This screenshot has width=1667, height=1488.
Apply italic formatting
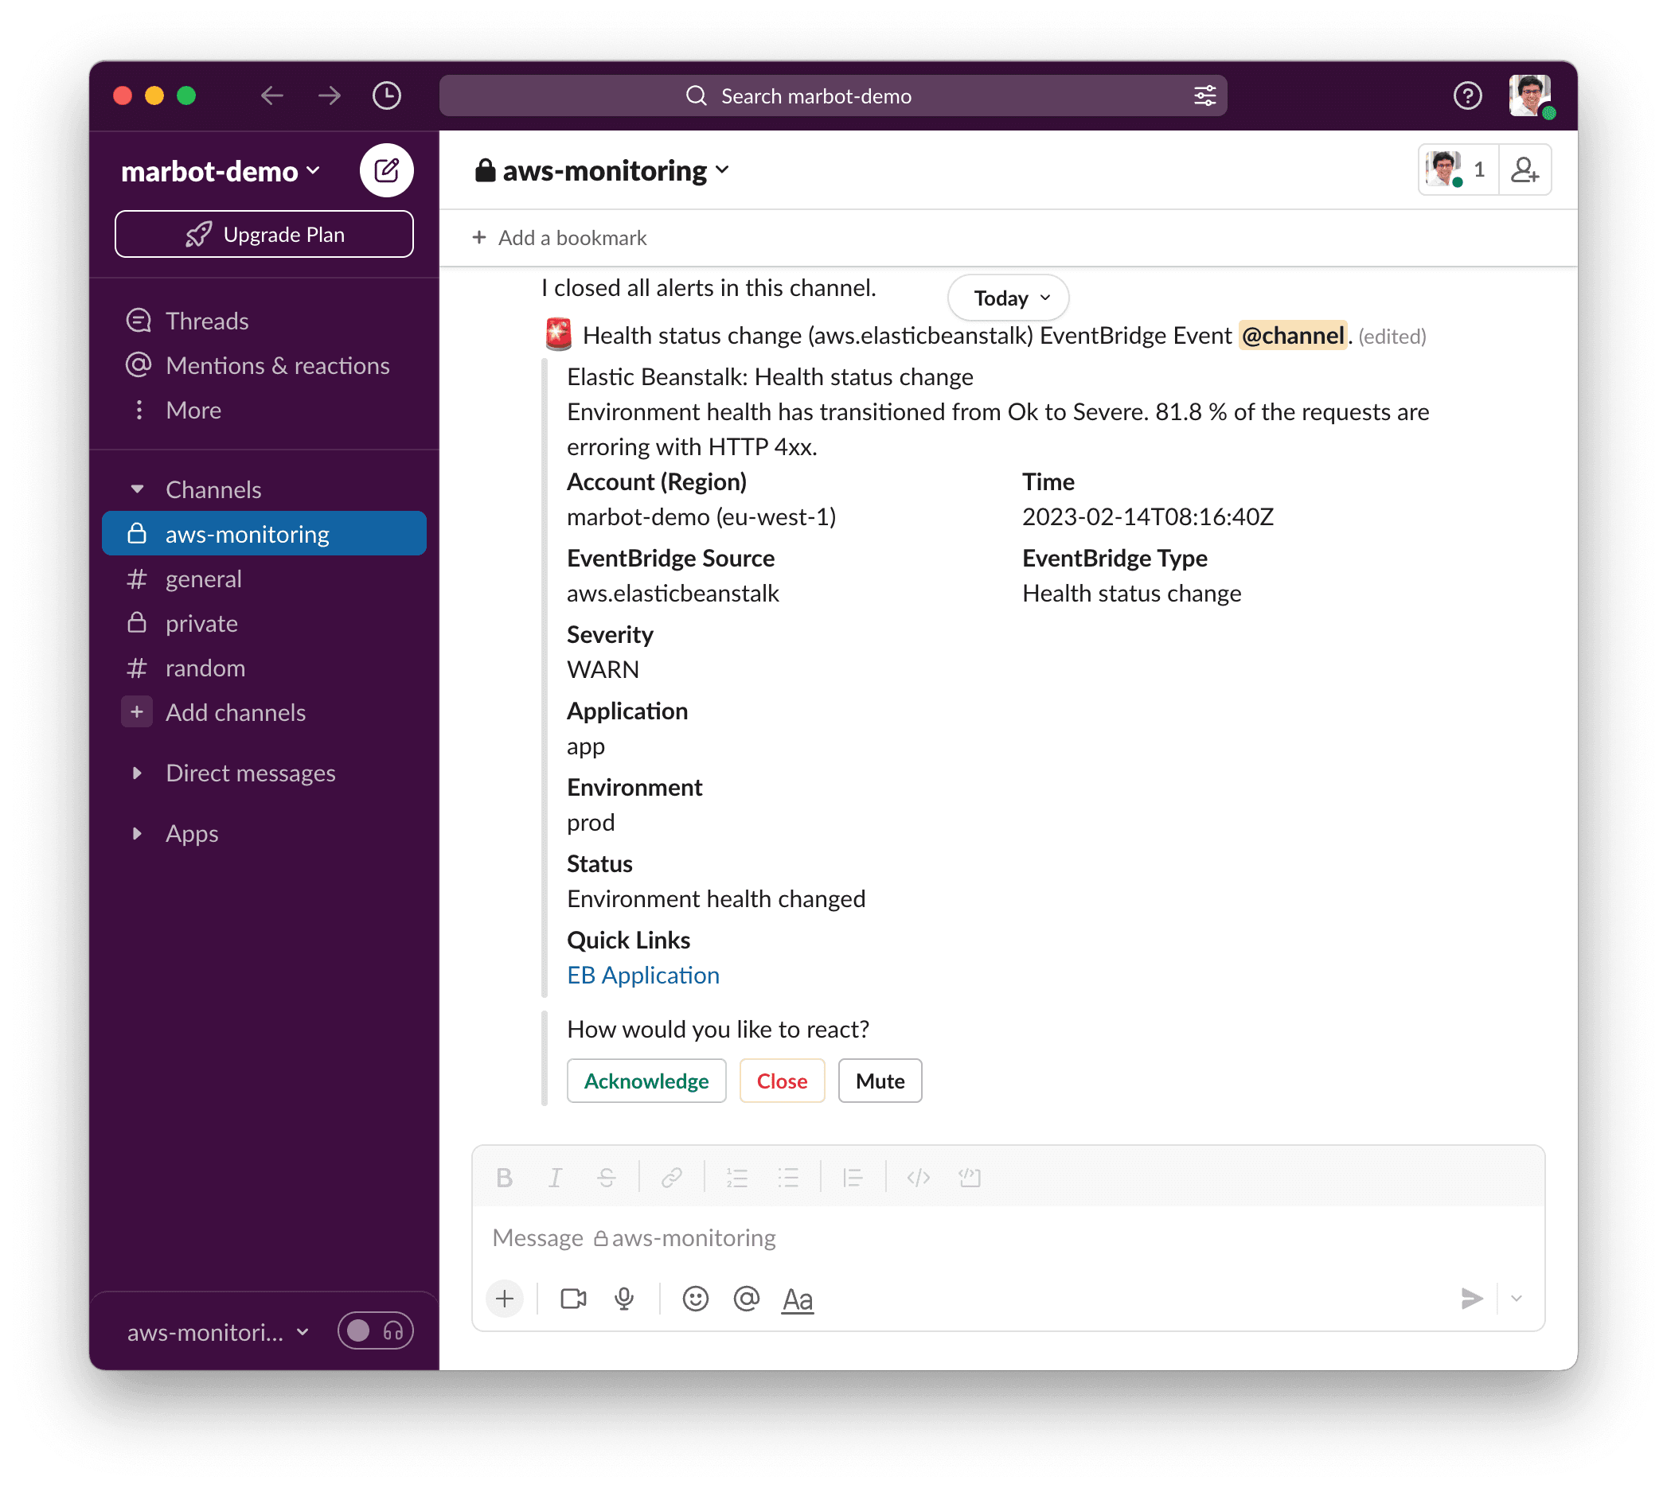tap(556, 1178)
